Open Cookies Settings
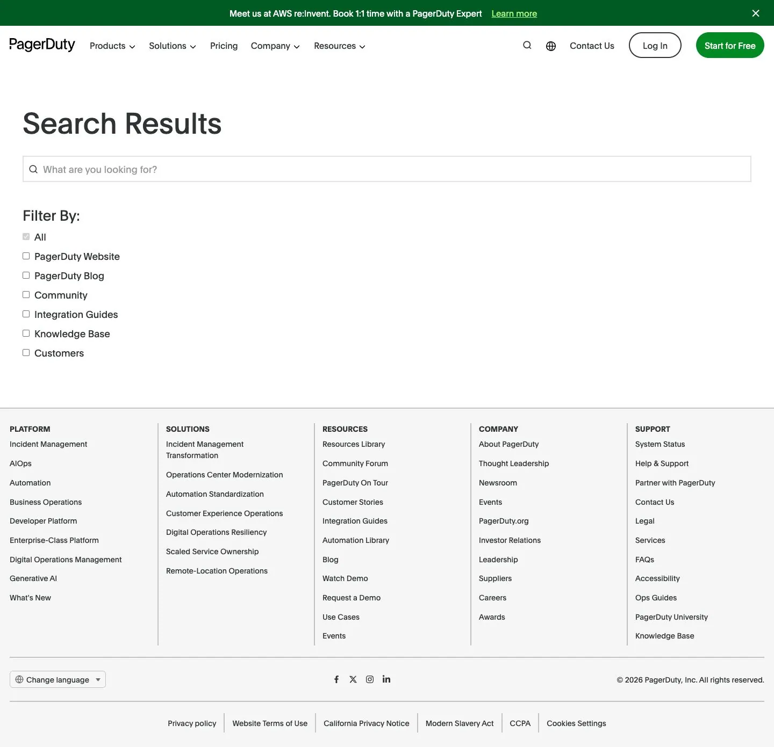The width and height of the screenshot is (774, 747). [x=576, y=723]
